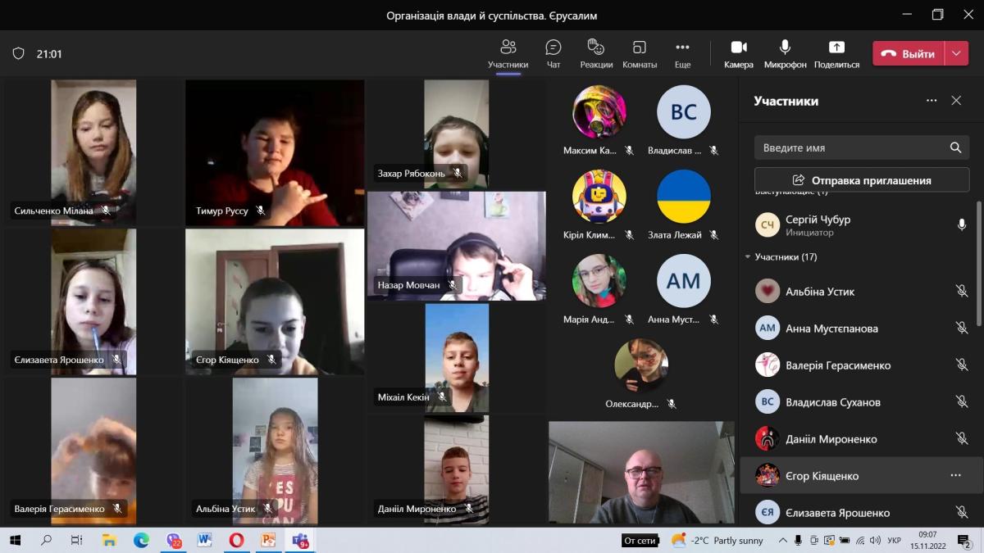
Task: Click the shield security icon beside timer
Action: pyautogui.click(x=18, y=54)
